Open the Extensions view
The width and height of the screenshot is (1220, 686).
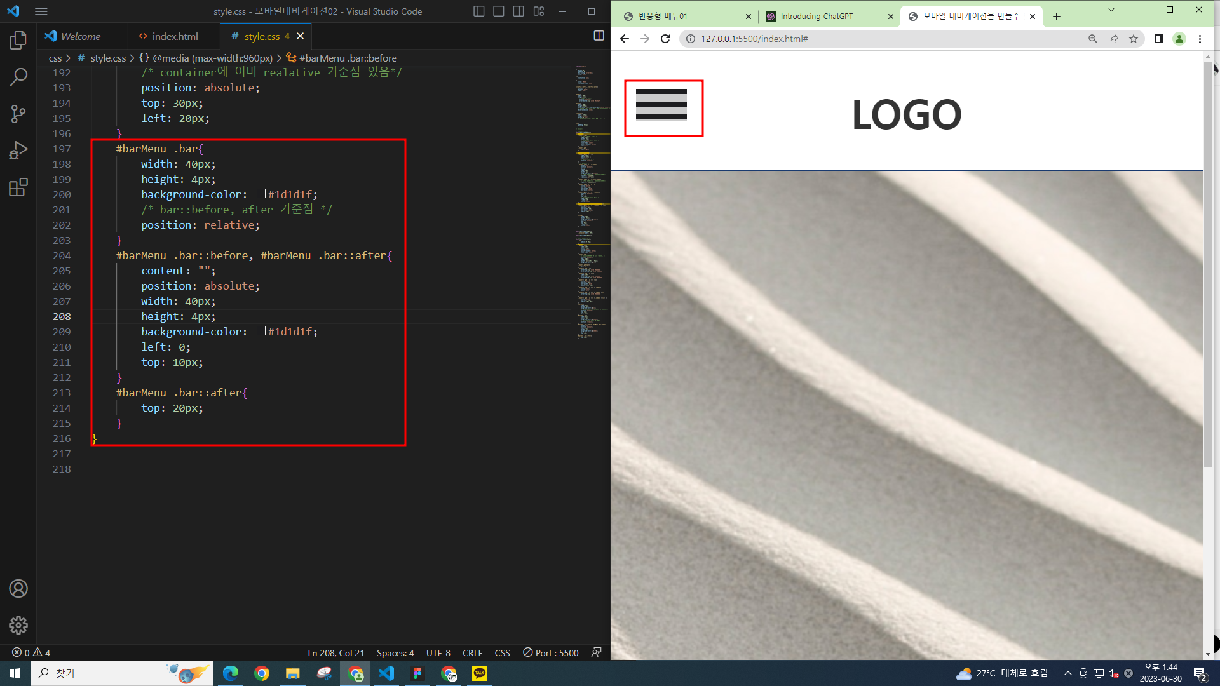tap(18, 187)
